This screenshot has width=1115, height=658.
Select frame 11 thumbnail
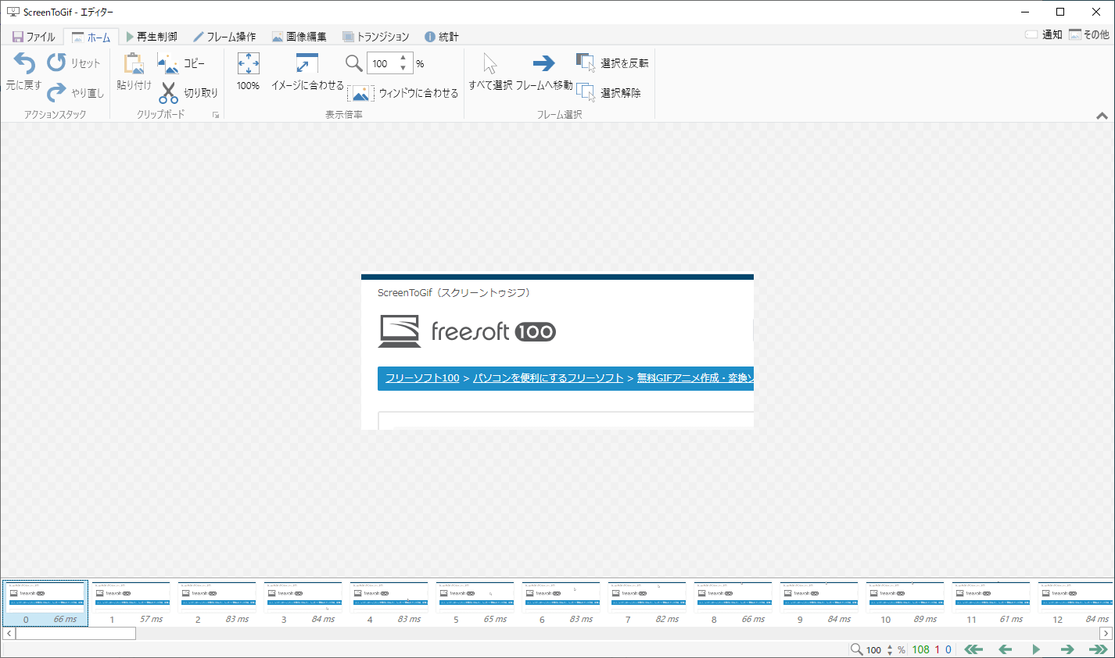[x=991, y=603]
